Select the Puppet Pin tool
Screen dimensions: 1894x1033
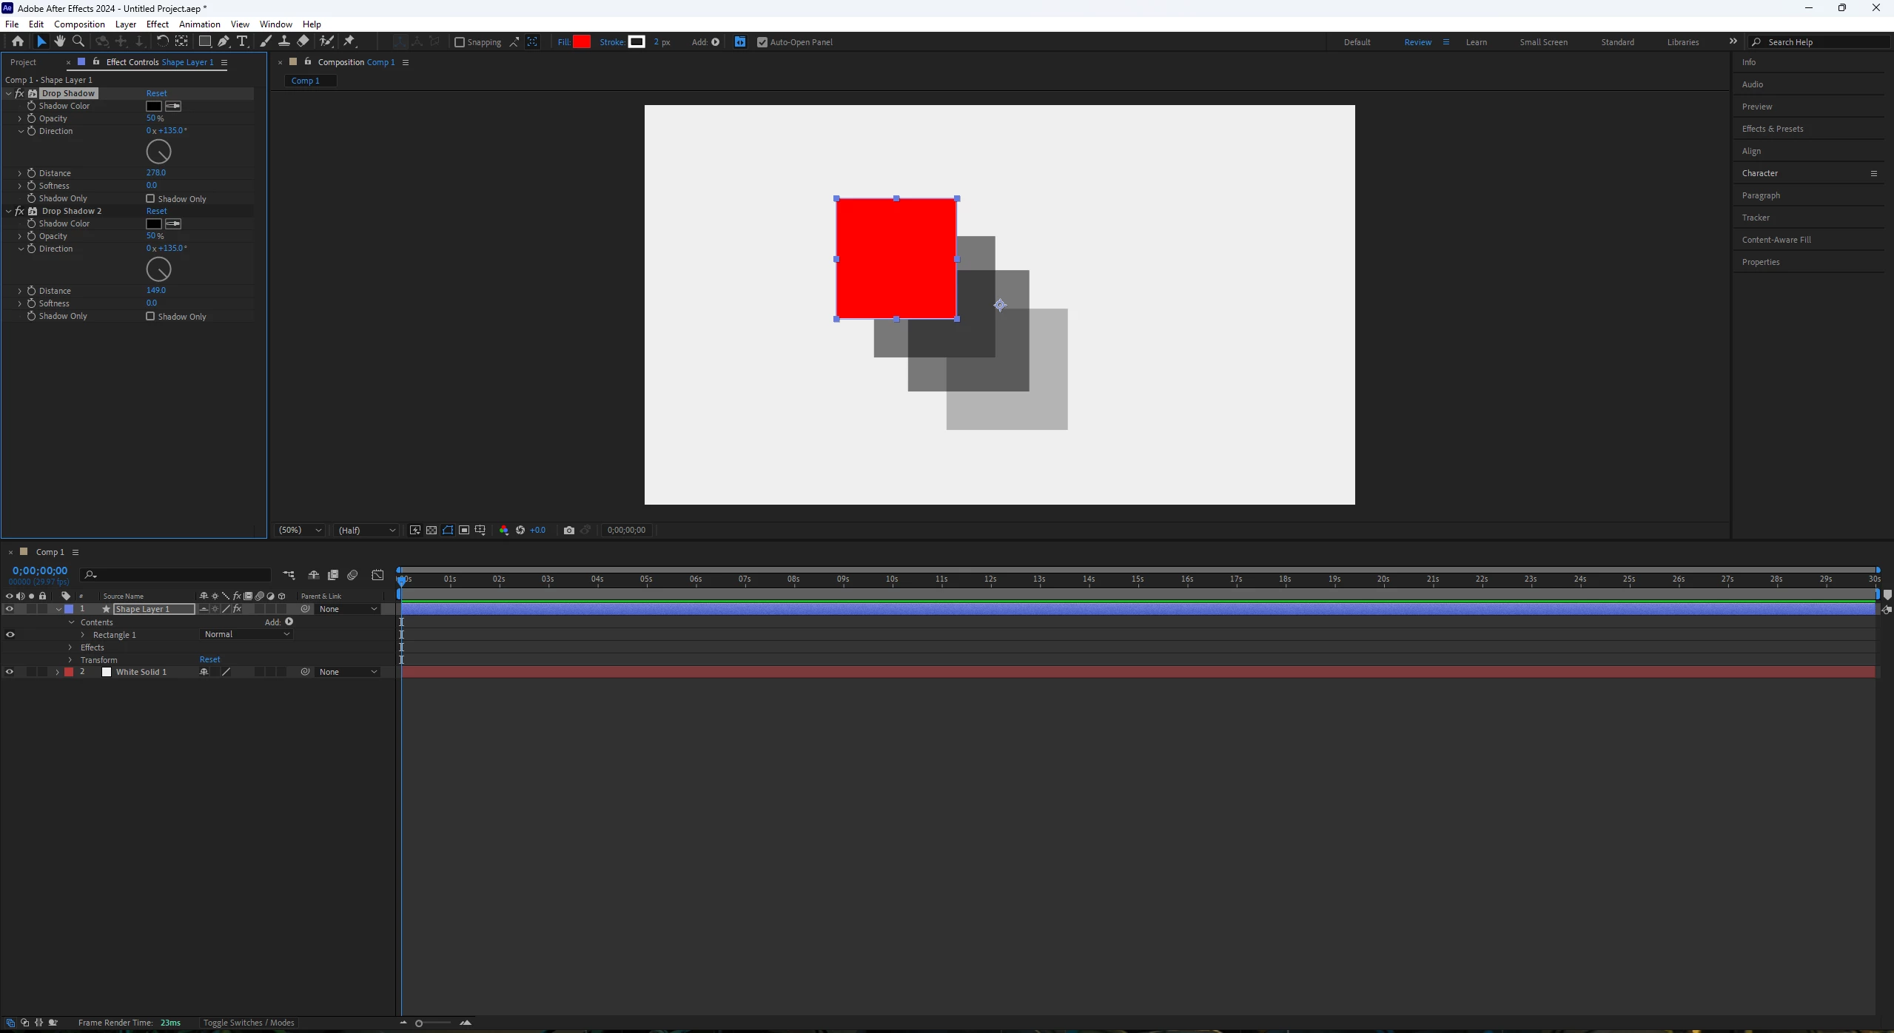349,41
